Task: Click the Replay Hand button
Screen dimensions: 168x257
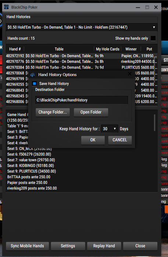Action: pos(104,246)
